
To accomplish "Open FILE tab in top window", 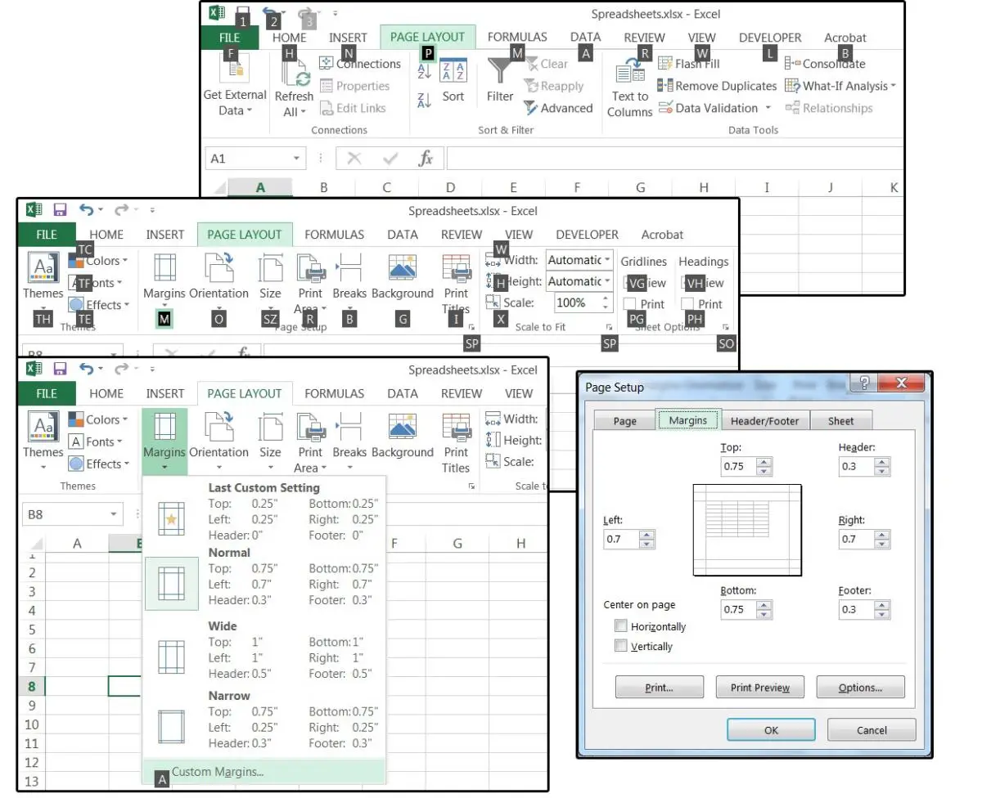I will tap(230, 38).
